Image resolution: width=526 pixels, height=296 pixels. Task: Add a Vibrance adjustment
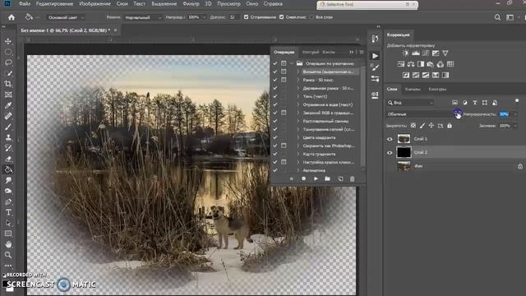coord(445,53)
